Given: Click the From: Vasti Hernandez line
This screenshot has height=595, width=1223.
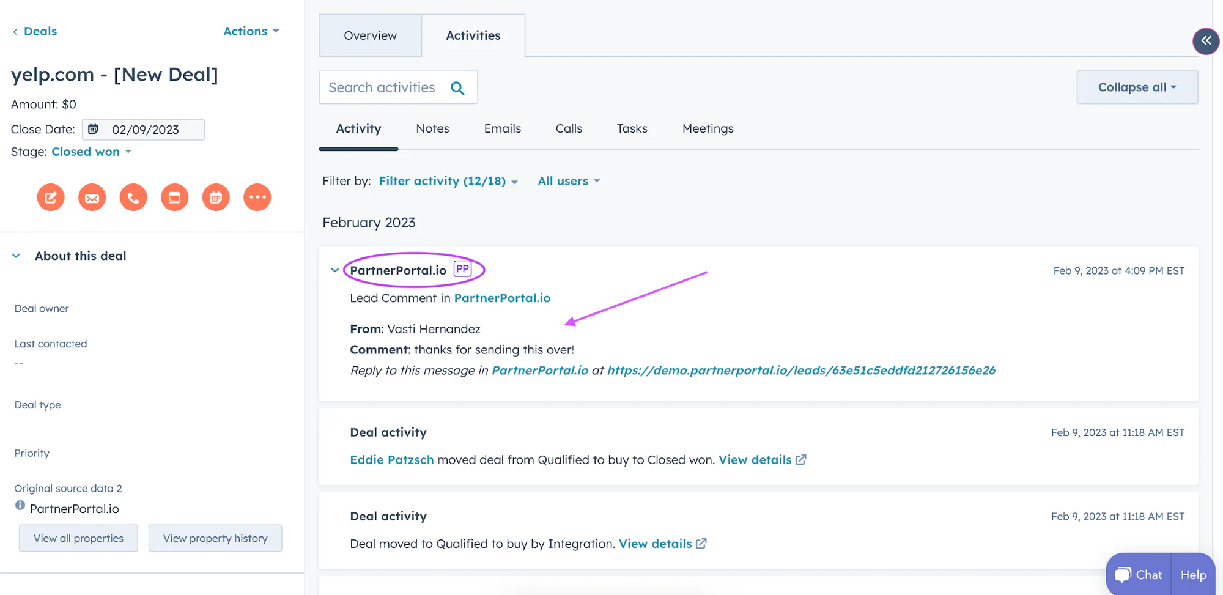Looking at the screenshot, I should 415,329.
